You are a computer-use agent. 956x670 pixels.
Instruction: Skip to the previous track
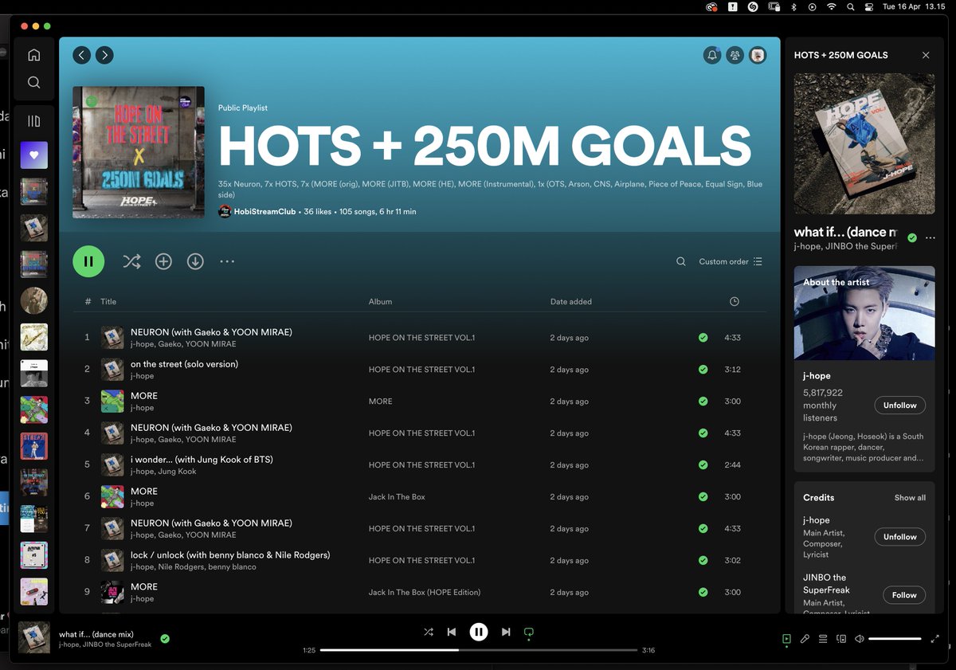point(452,632)
